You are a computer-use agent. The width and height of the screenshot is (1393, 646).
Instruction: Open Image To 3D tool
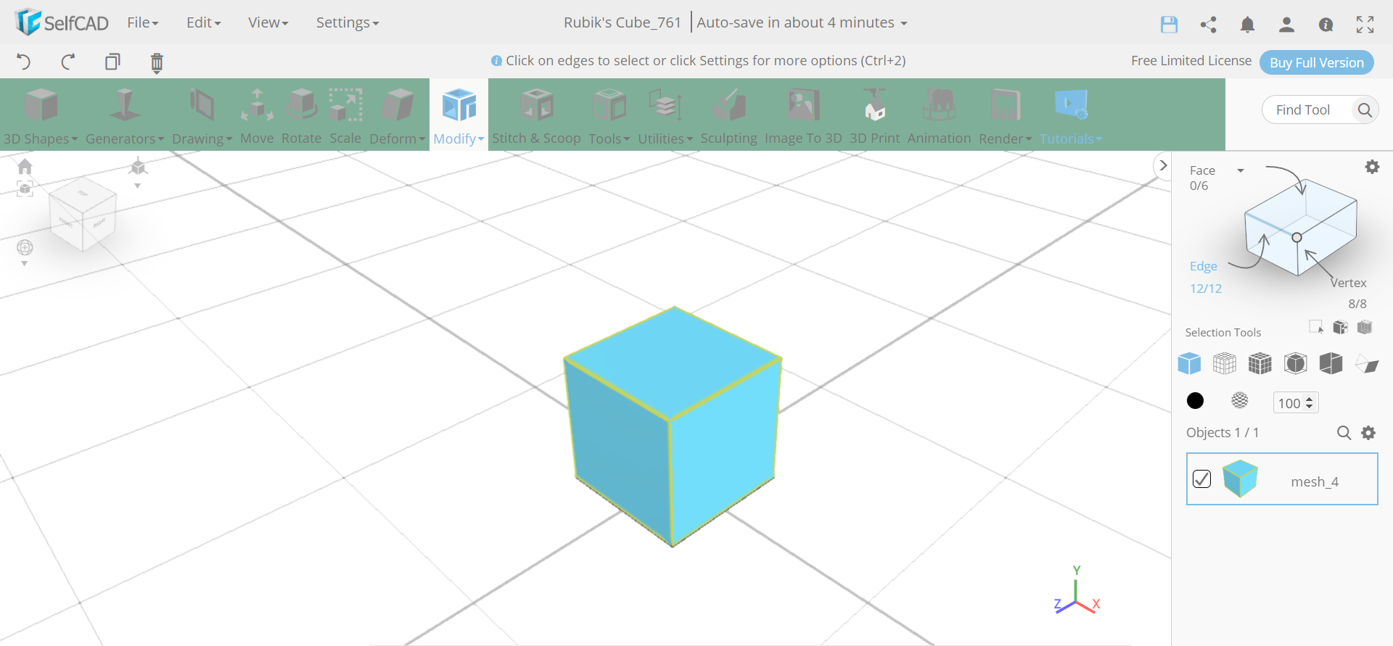(803, 116)
